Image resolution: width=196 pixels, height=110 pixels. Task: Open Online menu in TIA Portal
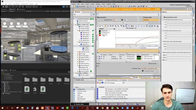pyautogui.click(x=92, y=4)
